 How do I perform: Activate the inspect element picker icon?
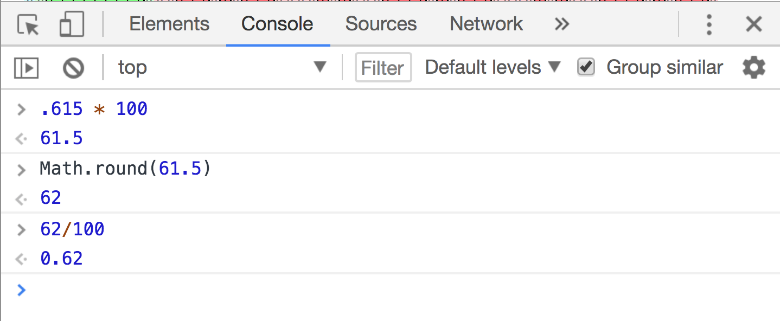point(28,24)
